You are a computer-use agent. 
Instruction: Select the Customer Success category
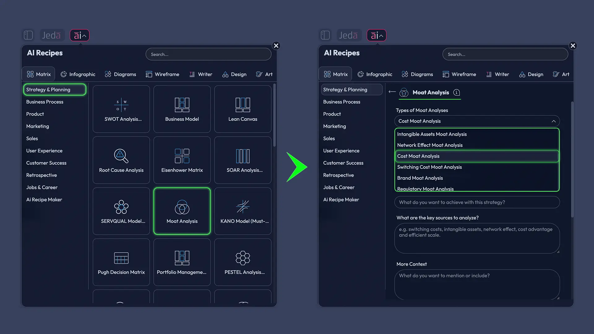[x=46, y=163]
